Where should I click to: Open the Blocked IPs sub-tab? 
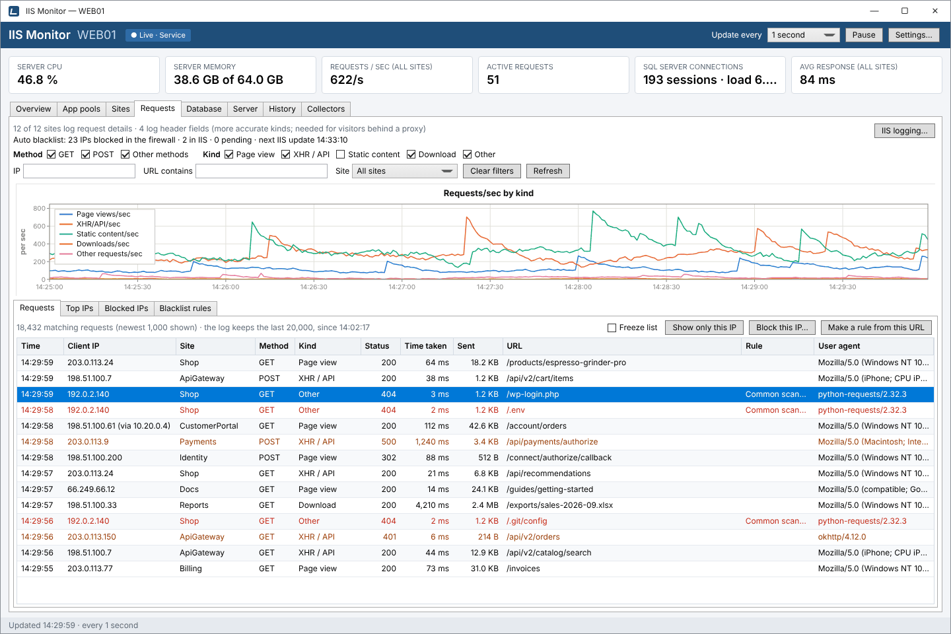[126, 308]
